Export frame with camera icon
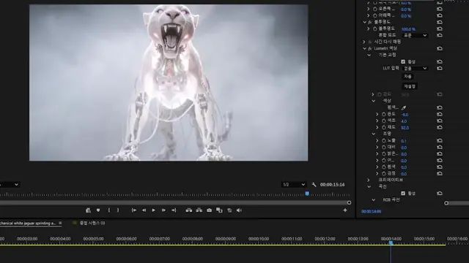Image resolution: width=469 pixels, height=263 pixels. 209,210
